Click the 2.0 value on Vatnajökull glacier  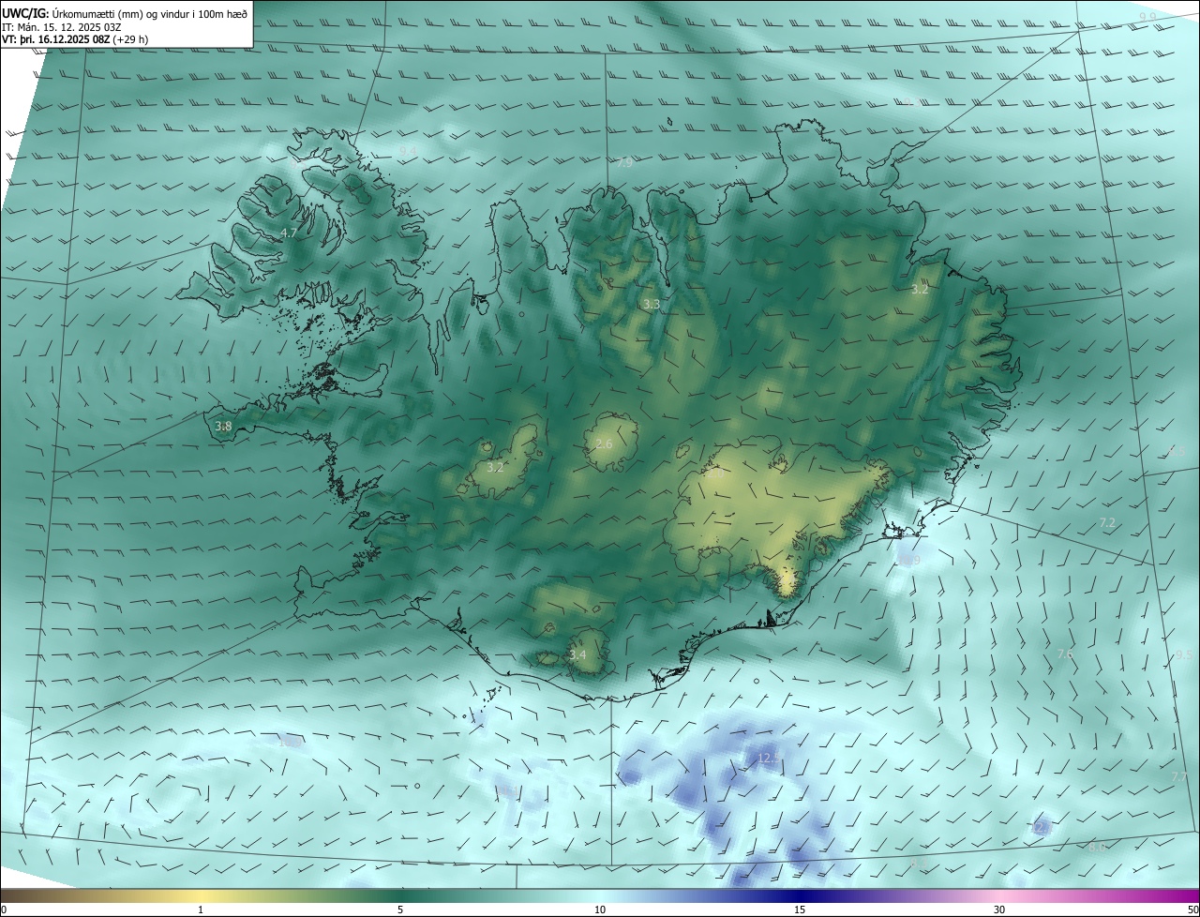[x=714, y=474]
